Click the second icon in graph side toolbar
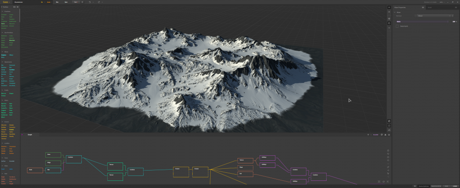The image size is (460, 188). [388, 154]
